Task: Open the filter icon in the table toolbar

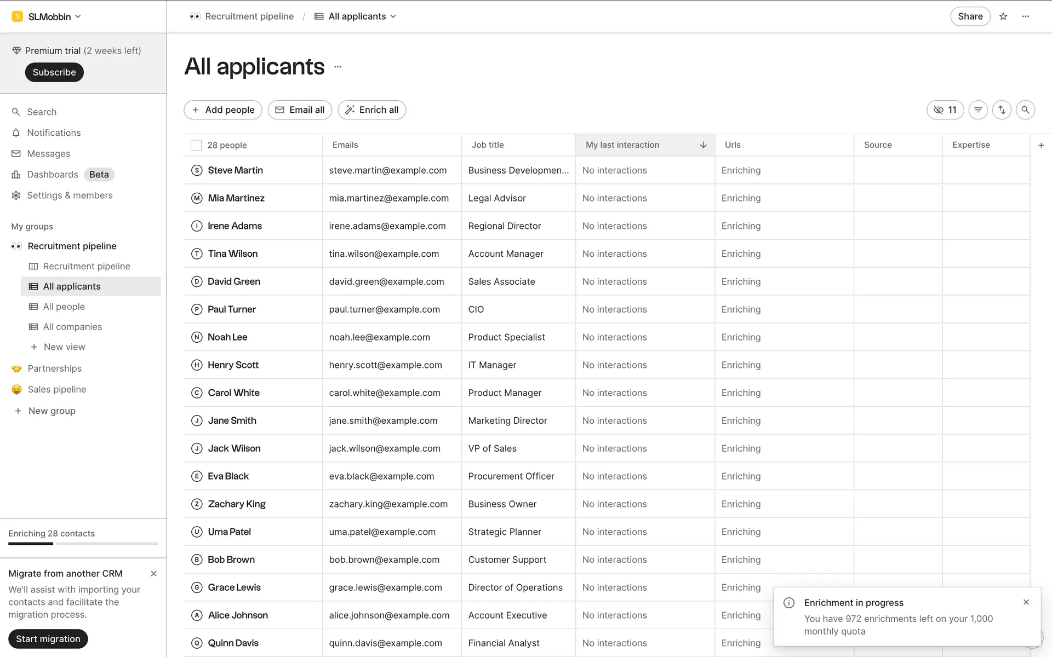Action: [x=978, y=110]
